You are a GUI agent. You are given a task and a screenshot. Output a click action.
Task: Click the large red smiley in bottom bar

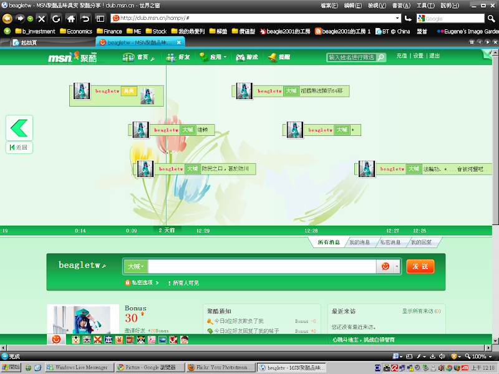pyautogui.click(x=56, y=339)
